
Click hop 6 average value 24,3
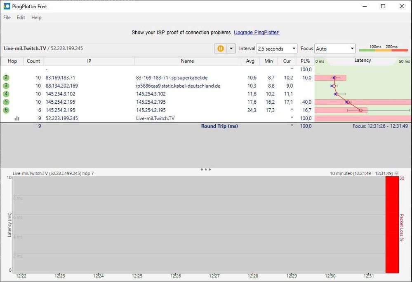pyautogui.click(x=252, y=110)
